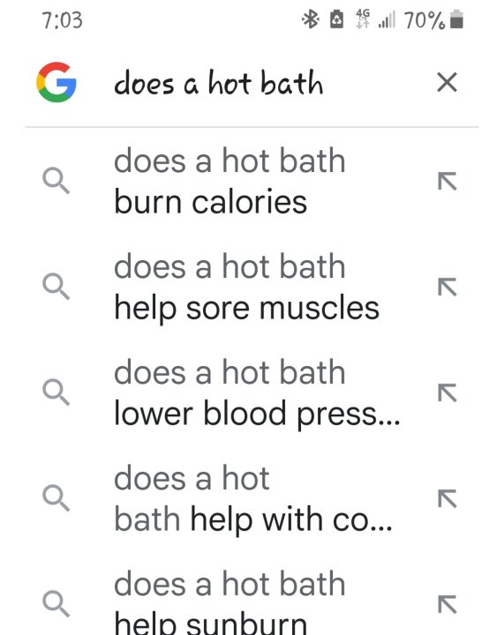This screenshot has width=504, height=635.
Task: Click magnifier icon next to help sunburn
Action: coord(56,604)
